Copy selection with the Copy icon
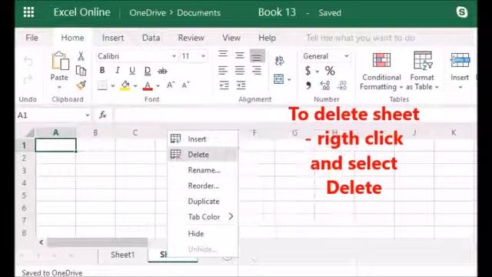This screenshot has height=277, width=492. tap(81, 71)
